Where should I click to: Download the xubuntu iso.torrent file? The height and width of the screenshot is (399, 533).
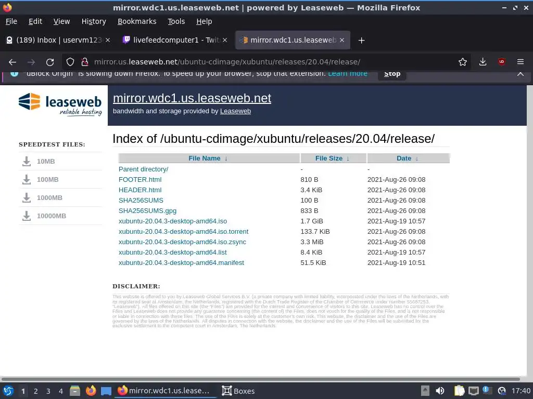tap(184, 231)
